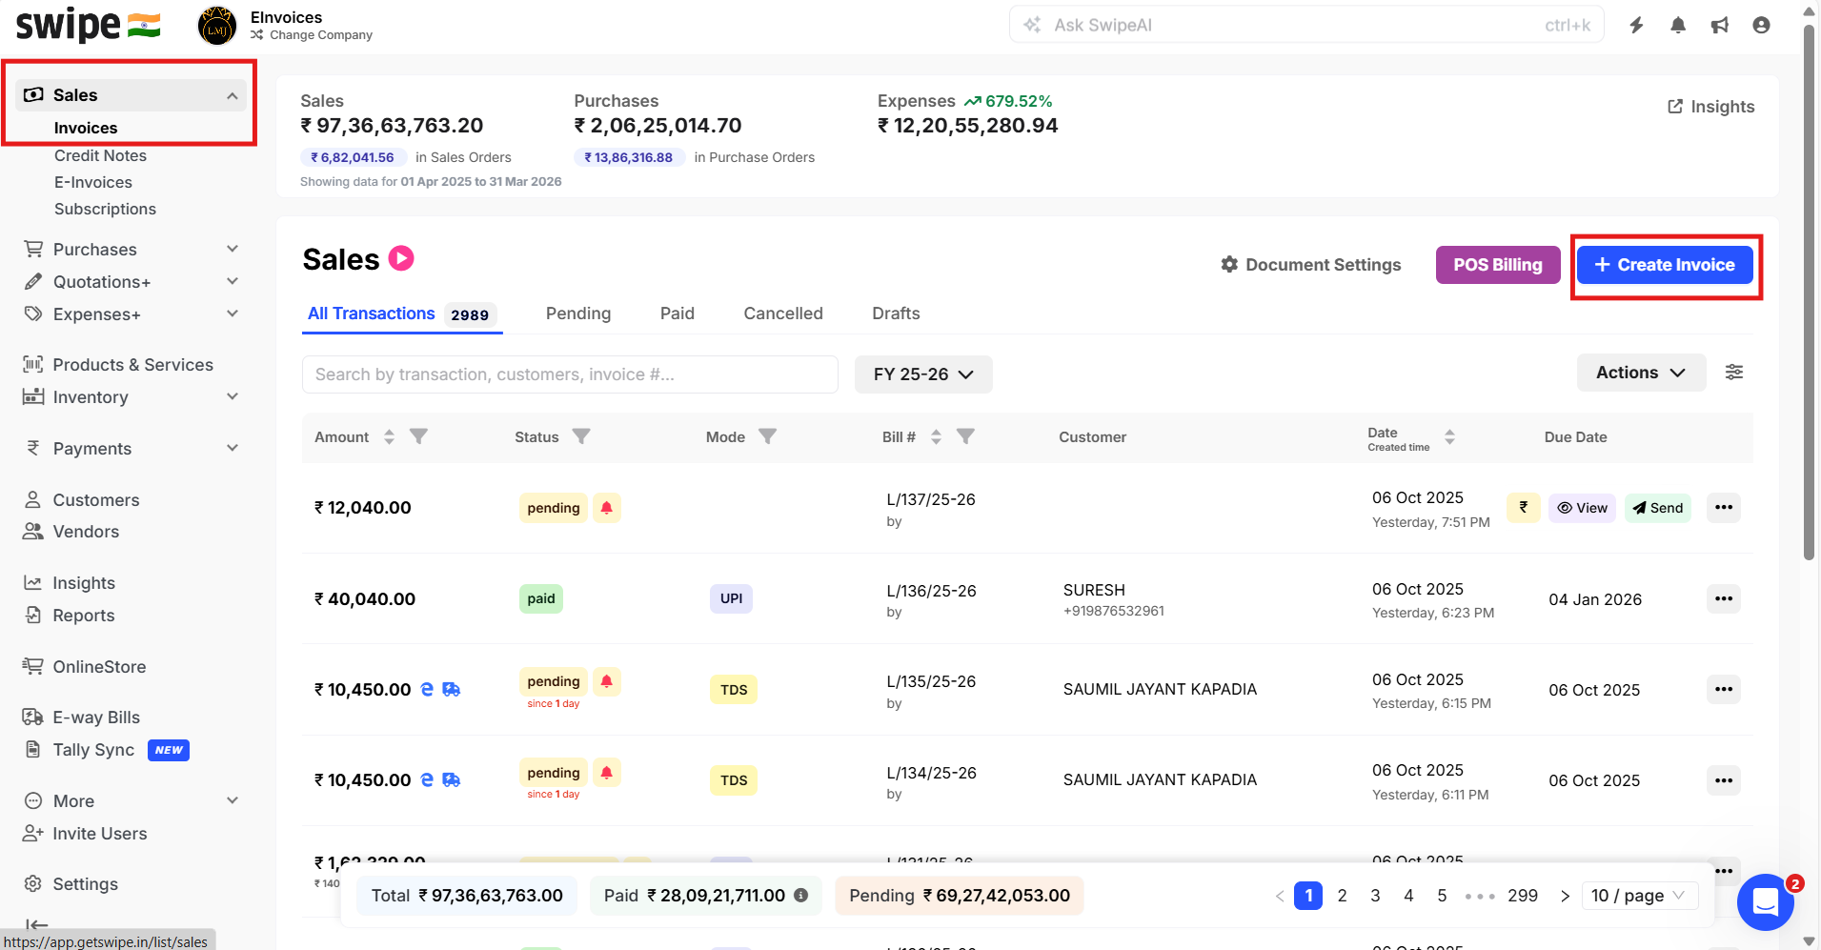Toggle the Amount column filter
Screen dimensions: 1821x950
tap(418, 436)
